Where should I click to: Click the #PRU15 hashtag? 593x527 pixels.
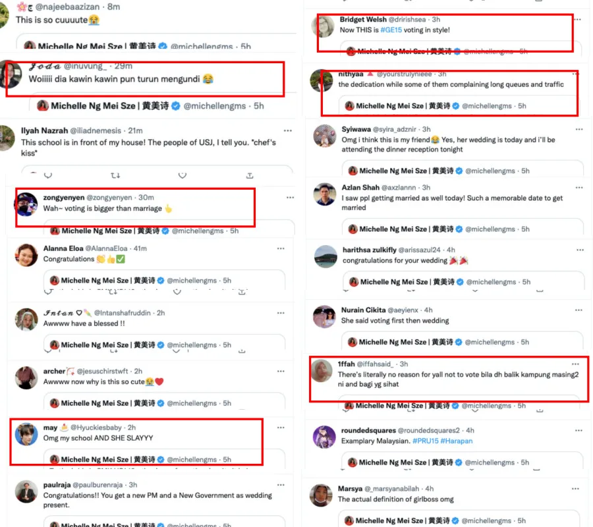(425, 441)
